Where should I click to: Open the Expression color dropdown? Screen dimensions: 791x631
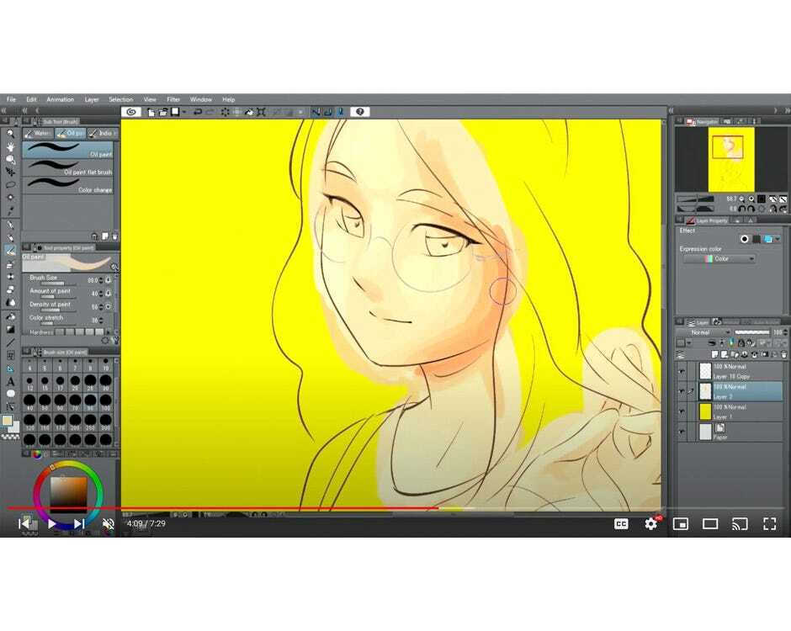click(718, 259)
